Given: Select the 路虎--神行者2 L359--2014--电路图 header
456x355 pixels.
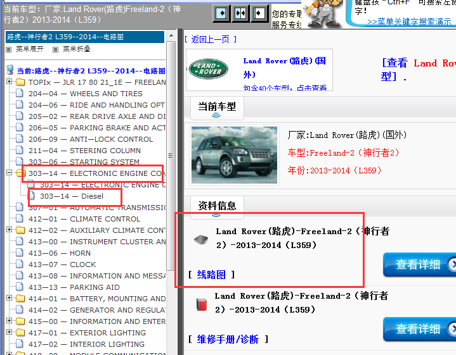Looking at the screenshot, I should click(85, 37).
